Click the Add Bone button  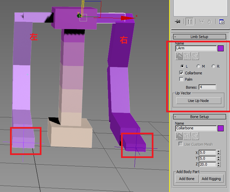tap(187, 179)
